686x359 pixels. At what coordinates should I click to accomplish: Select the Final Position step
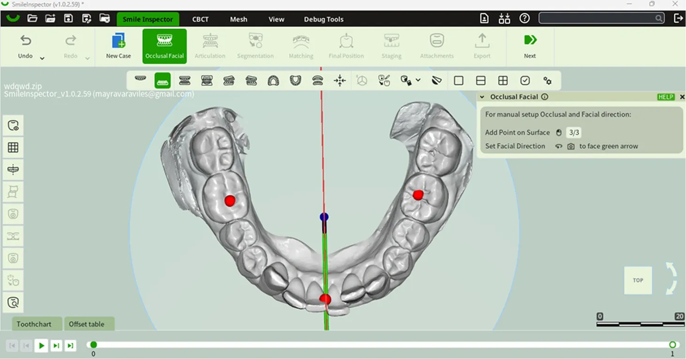coord(346,46)
